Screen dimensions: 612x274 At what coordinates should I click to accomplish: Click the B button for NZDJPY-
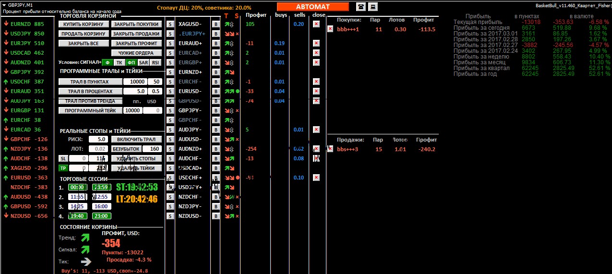tap(216, 206)
